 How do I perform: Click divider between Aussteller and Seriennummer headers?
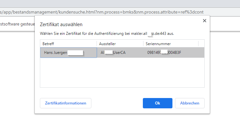click(x=143, y=44)
